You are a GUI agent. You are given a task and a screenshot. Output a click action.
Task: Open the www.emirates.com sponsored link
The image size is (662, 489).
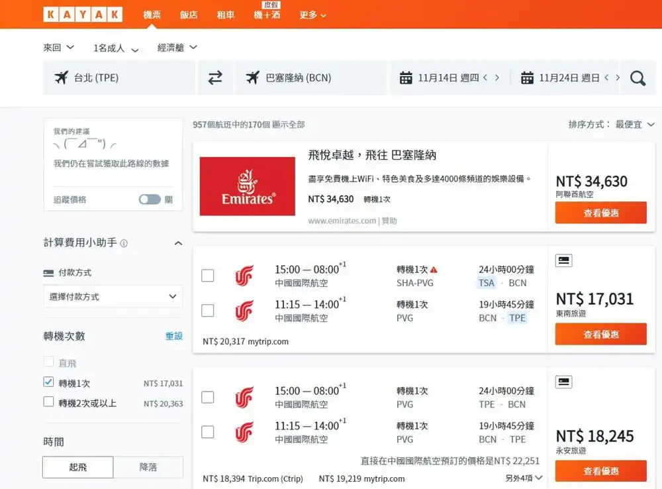(x=342, y=221)
